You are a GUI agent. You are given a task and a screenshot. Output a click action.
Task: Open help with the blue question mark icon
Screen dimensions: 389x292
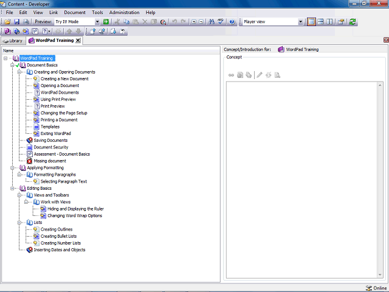[232, 22]
